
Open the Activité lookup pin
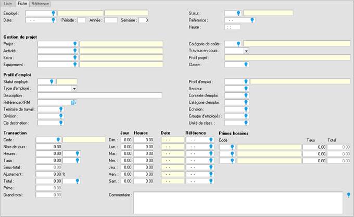[75, 51]
